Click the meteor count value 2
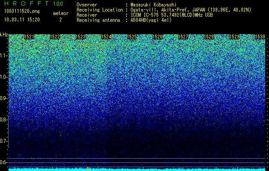Image resolution: width=269 pixels, height=171 pixels. tap(61, 20)
